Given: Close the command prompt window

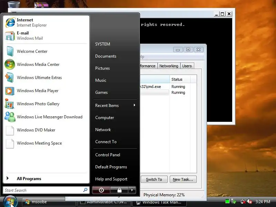Looking at the screenshot, I should (x=229, y=14).
